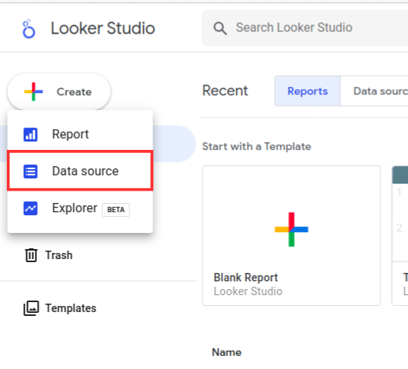The width and height of the screenshot is (408, 369).
Task: Select Explorer BETA menu entry
Action: click(x=80, y=208)
